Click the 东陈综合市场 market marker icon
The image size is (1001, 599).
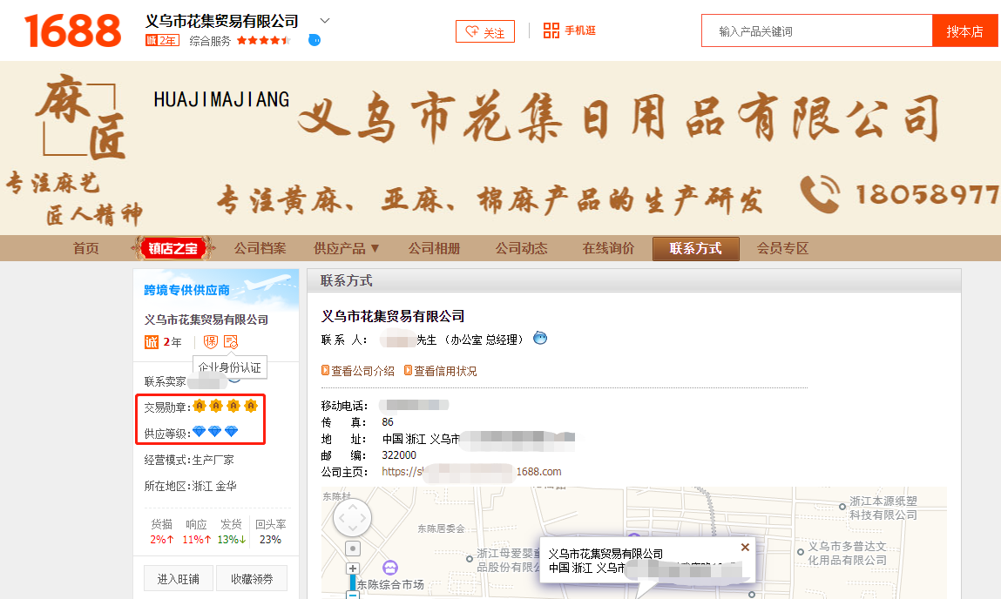coord(390,567)
